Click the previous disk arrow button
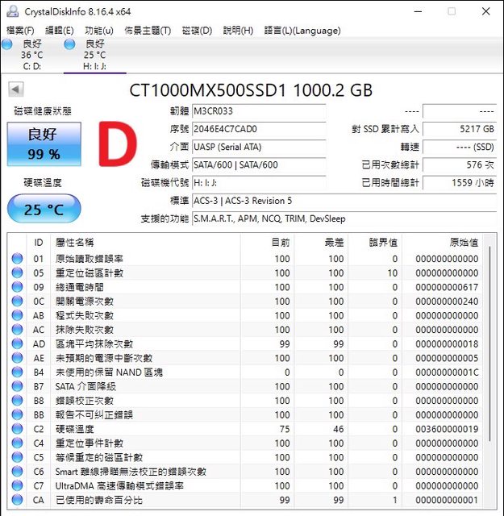 16,89
